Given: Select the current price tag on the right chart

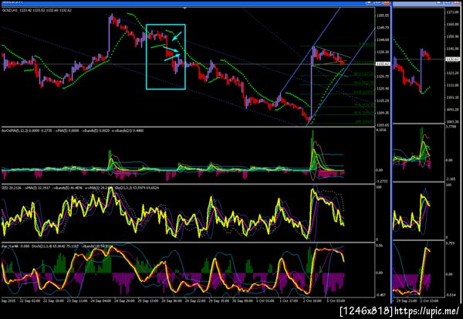Looking at the screenshot, I should pos(453,59).
